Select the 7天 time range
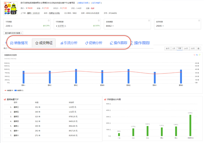The height and width of the screenshot is (143, 204). (180, 49)
